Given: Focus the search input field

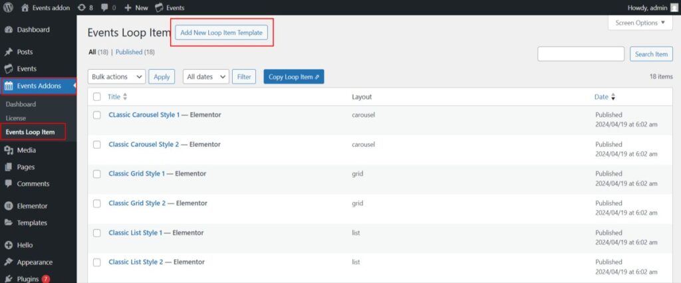Looking at the screenshot, I should [x=581, y=54].
